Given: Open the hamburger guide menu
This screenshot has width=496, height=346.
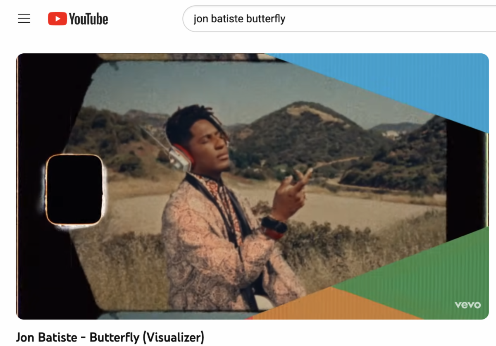Looking at the screenshot, I should coord(24,19).
